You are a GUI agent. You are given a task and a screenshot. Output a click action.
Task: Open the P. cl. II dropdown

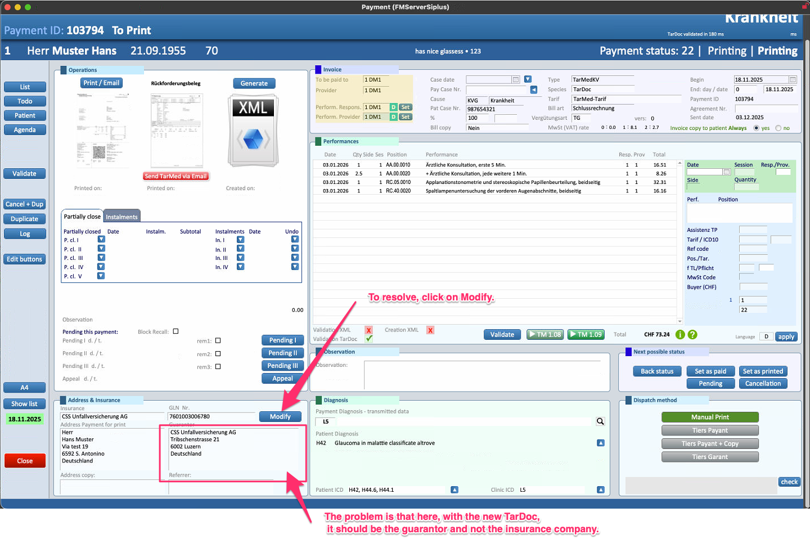101,248
